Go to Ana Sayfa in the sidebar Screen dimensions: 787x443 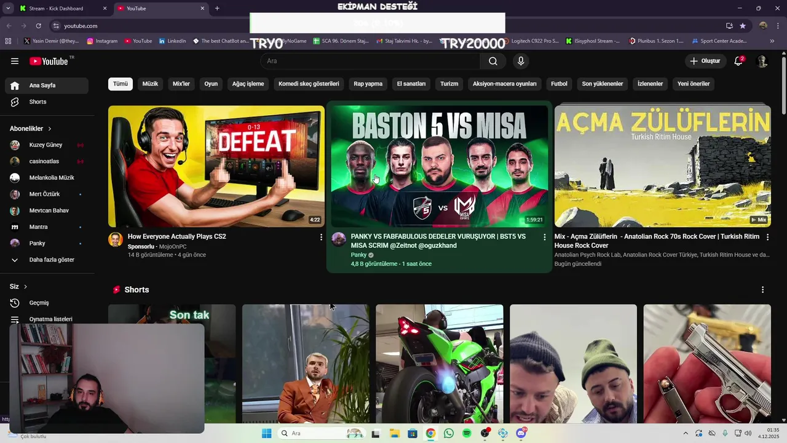pos(47,86)
